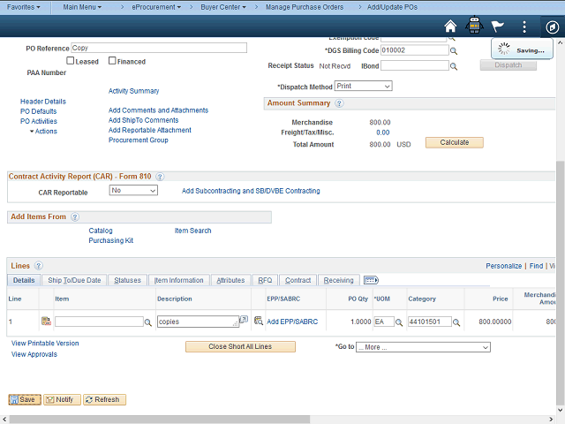Check the Financed checkbox
The height and width of the screenshot is (424, 565).
point(112,61)
